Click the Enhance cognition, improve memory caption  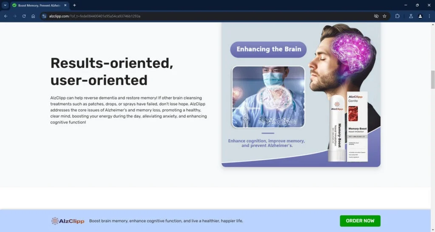pos(267,143)
